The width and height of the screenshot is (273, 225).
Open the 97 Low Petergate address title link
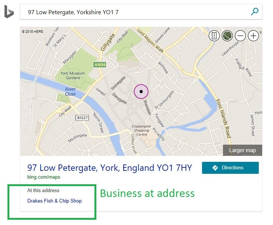pos(109,168)
